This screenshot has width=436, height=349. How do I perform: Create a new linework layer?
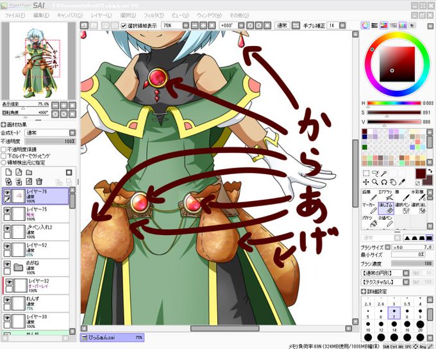click(19, 172)
